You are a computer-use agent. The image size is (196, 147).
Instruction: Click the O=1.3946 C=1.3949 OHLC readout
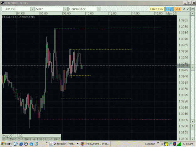coord(31,139)
